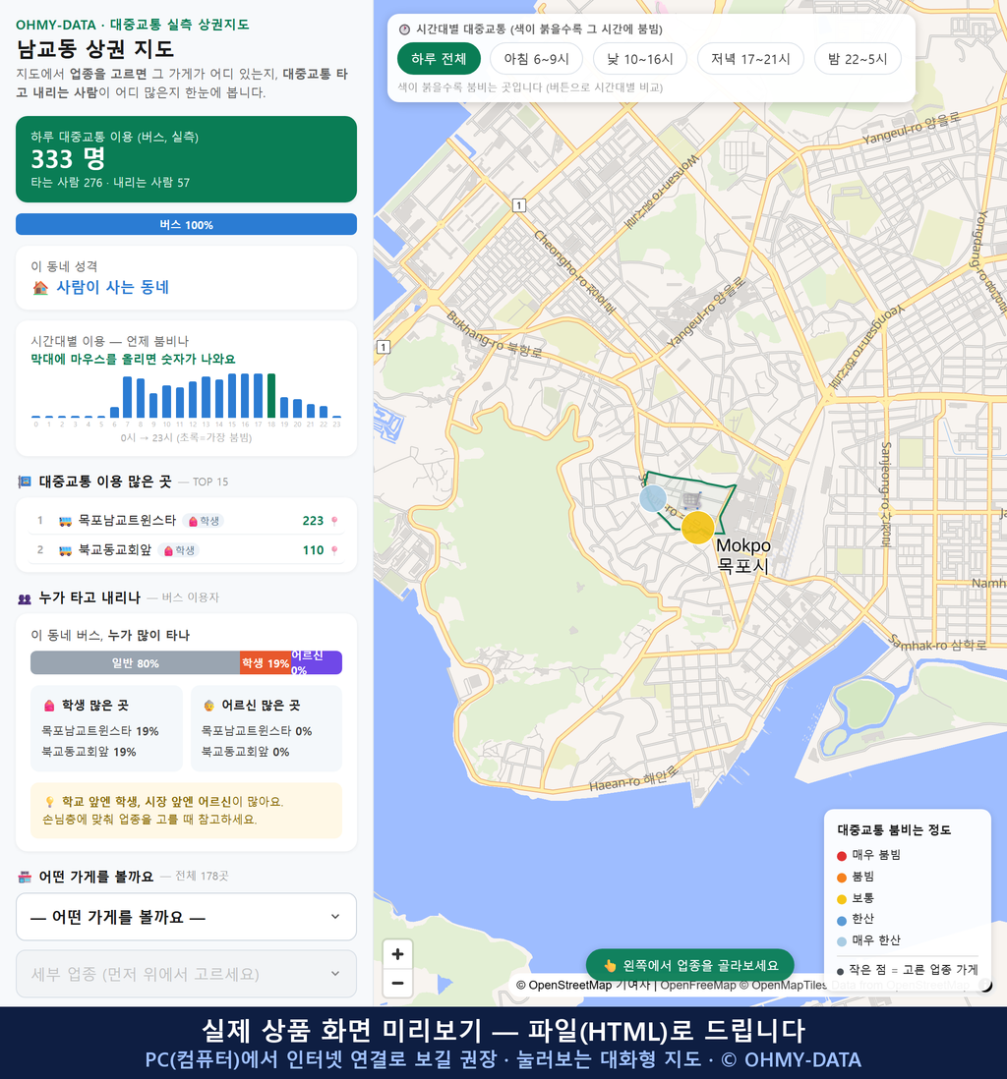Viewport: 1007px width, 1079px height.
Task: Click the route 1 shield near Bukhang-ro
Action: pyautogui.click(x=384, y=347)
